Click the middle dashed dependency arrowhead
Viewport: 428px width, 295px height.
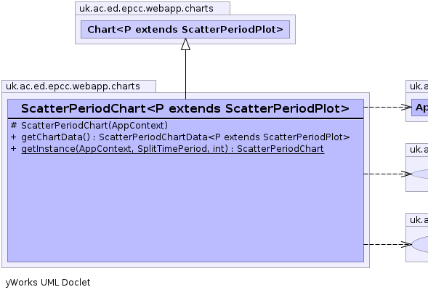(406, 174)
